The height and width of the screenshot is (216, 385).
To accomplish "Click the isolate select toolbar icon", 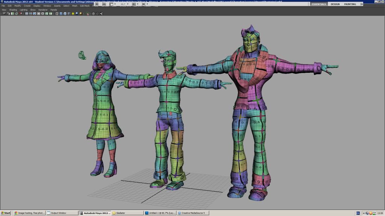I will [87, 14].
